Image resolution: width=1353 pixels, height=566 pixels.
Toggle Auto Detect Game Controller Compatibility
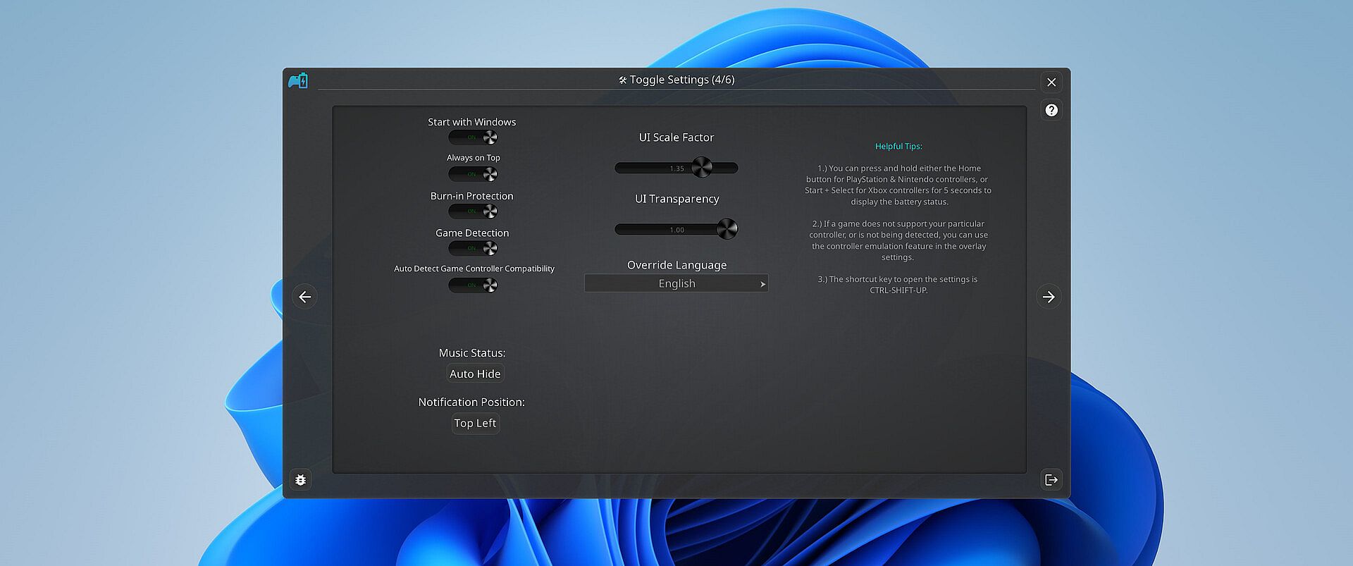click(473, 285)
